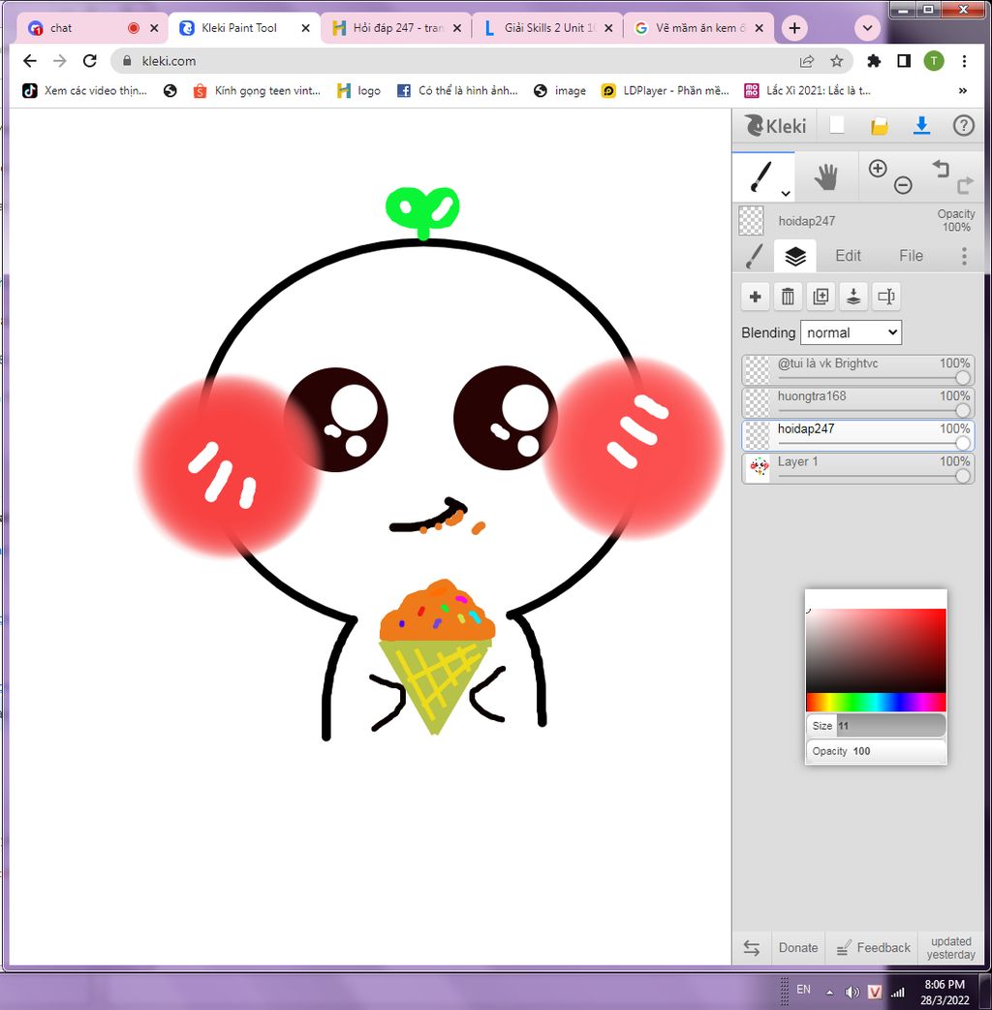The width and height of the screenshot is (992, 1010).
Task: Click the Donate button
Action: pos(798,948)
